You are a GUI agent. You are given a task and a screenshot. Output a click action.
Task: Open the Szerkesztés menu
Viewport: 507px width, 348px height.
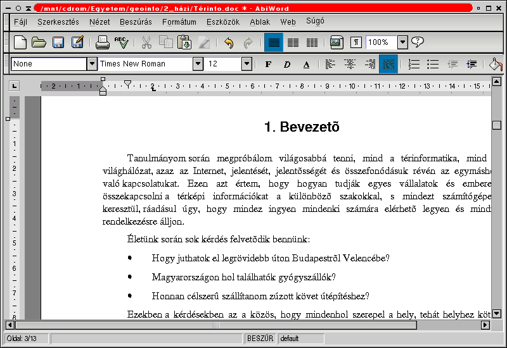tap(58, 22)
